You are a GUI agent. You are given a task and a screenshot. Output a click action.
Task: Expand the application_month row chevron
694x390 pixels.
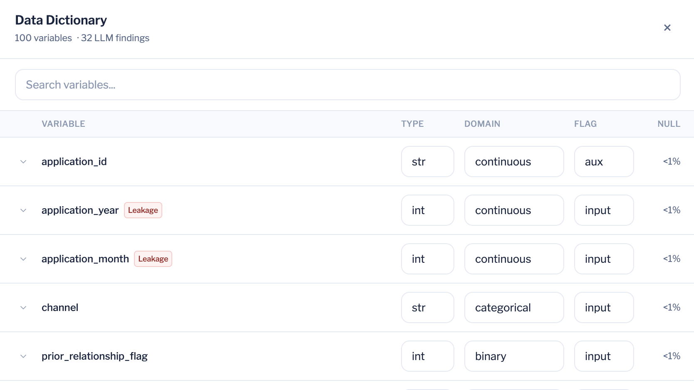pyautogui.click(x=23, y=259)
